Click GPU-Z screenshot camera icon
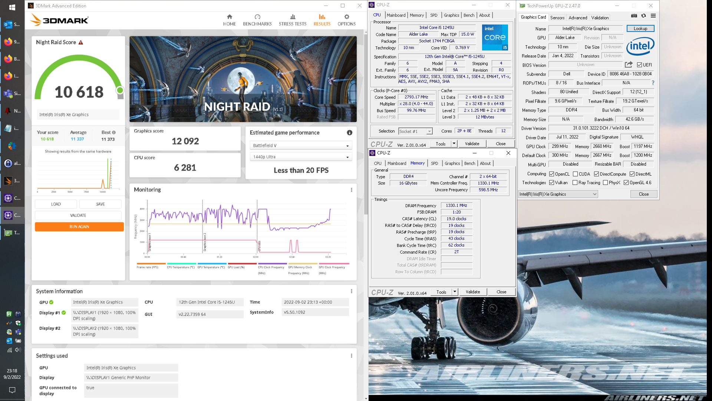The width and height of the screenshot is (712, 401). pos(634,16)
